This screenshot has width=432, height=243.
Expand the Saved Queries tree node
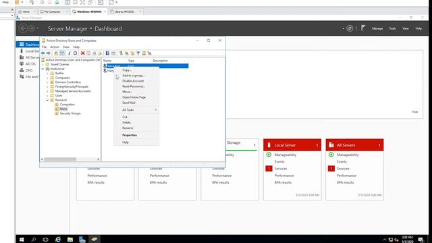43,65
